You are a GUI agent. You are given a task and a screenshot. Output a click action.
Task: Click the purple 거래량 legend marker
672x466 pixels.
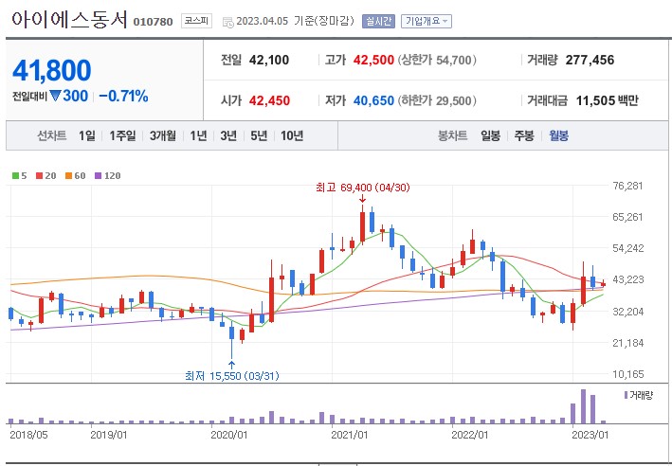tap(627, 395)
